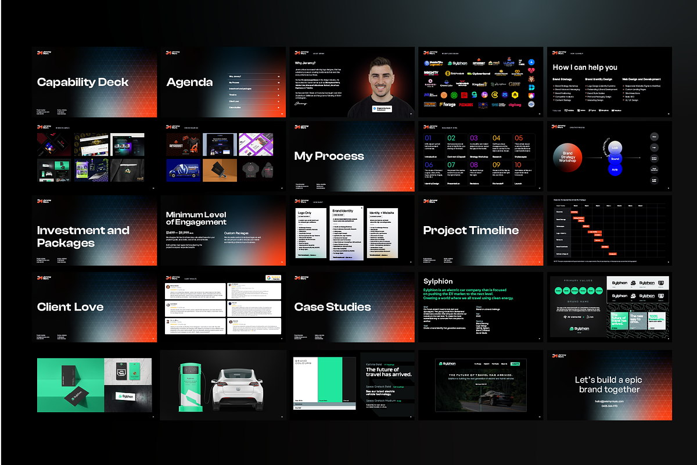Click the digibag logo on clients slide
The image size is (697, 465).
coord(516,105)
